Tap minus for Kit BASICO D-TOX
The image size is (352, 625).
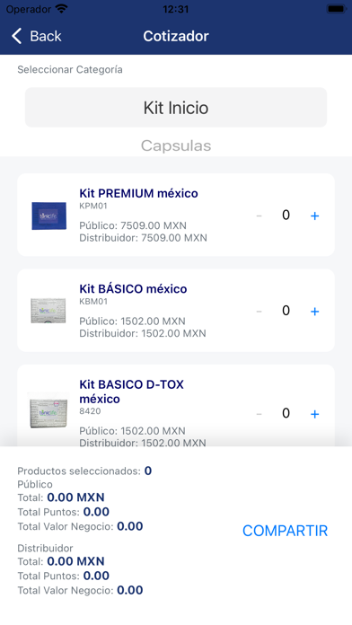click(x=259, y=414)
